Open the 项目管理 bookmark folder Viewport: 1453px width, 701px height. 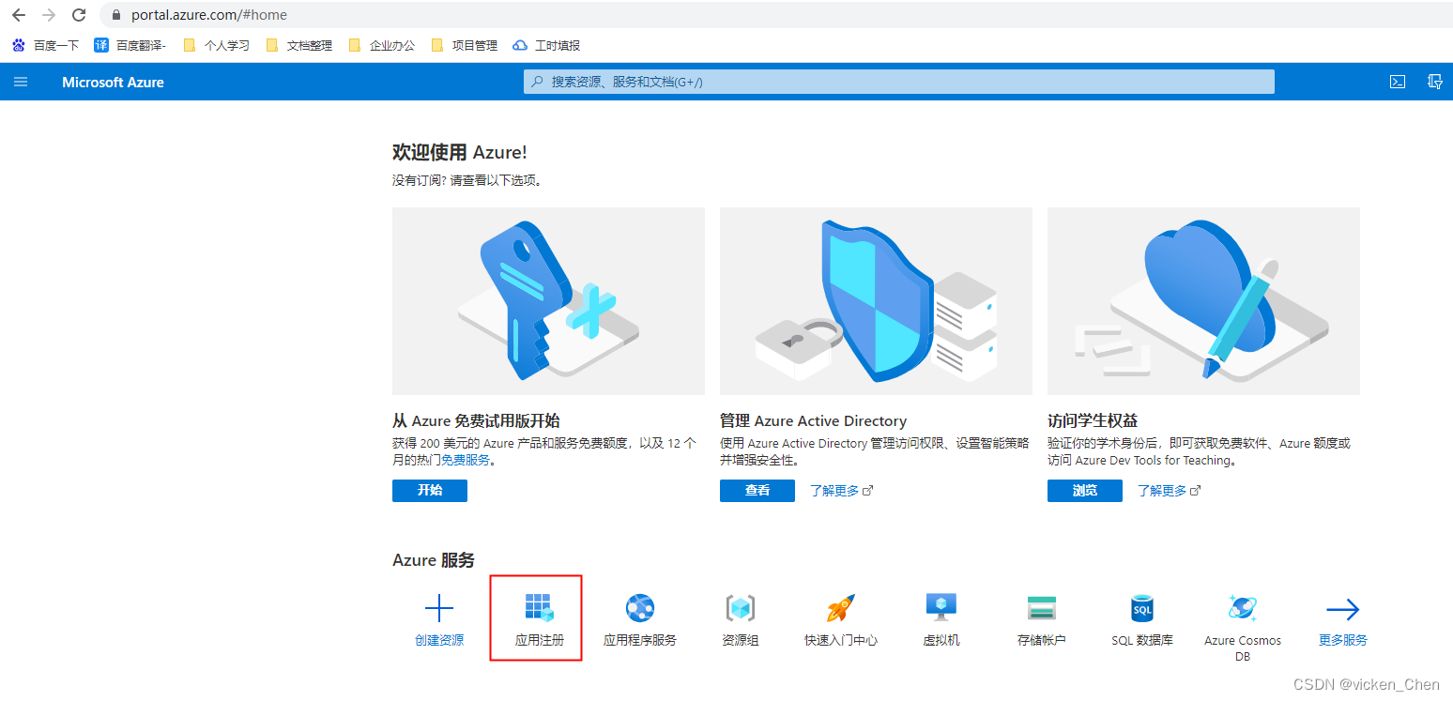(x=465, y=45)
